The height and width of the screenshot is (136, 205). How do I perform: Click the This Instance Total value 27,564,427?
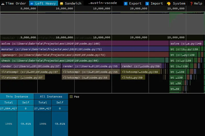(x=9, y=109)
